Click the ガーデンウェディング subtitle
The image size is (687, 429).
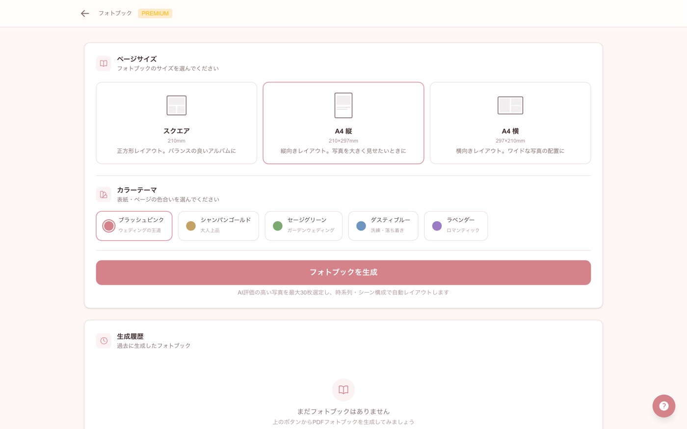[x=311, y=230]
